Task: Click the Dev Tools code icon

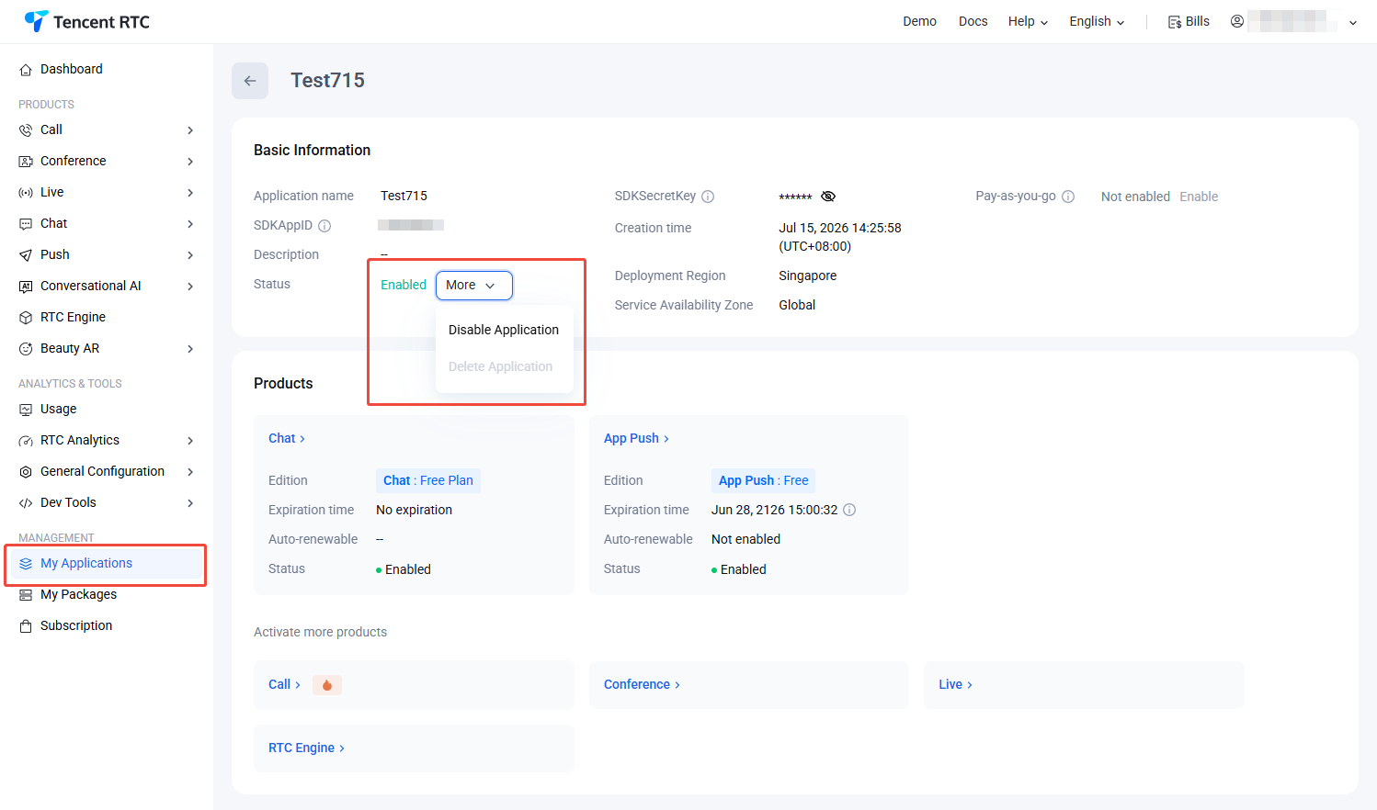Action: (26, 503)
